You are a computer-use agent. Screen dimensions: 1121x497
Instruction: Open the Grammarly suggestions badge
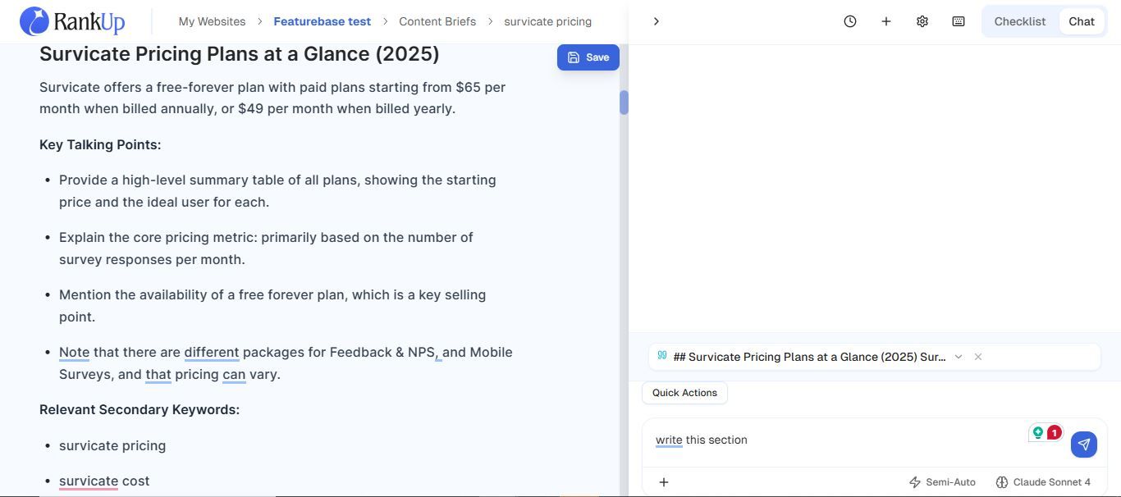[x=1046, y=432]
